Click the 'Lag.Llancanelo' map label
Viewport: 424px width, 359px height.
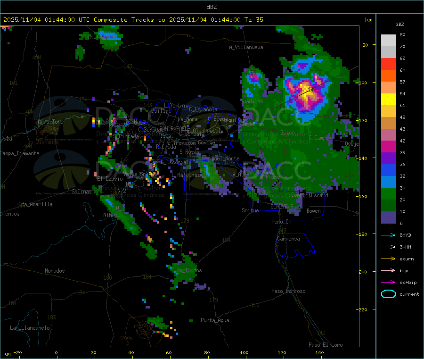(x=30, y=328)
